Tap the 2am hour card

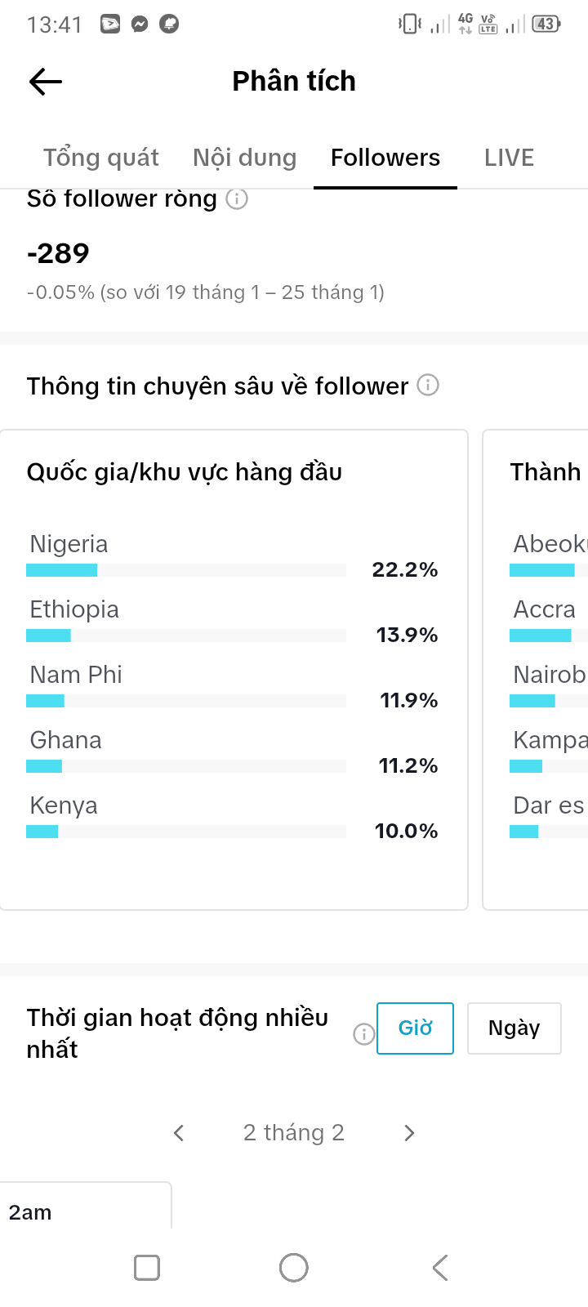tap(86, 1206)
